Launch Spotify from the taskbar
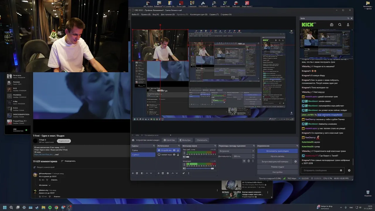 coord(50,207)
